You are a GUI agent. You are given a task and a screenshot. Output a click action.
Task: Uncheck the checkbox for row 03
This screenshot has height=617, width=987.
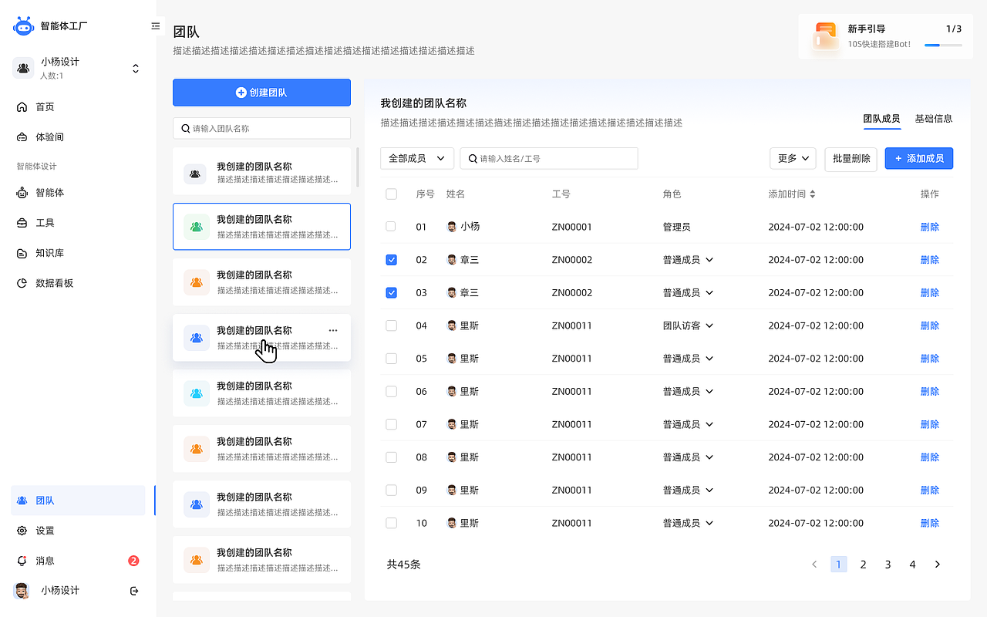[x=391, y=293]
